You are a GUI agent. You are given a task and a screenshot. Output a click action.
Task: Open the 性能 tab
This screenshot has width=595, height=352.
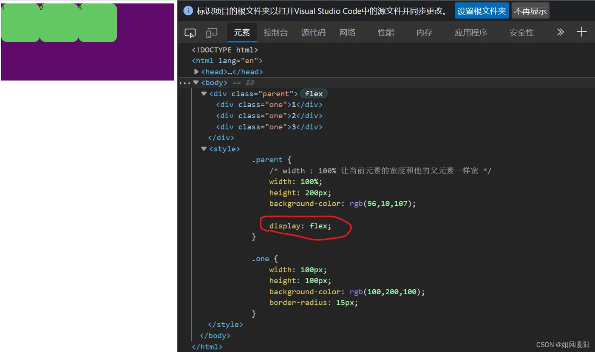386,33
